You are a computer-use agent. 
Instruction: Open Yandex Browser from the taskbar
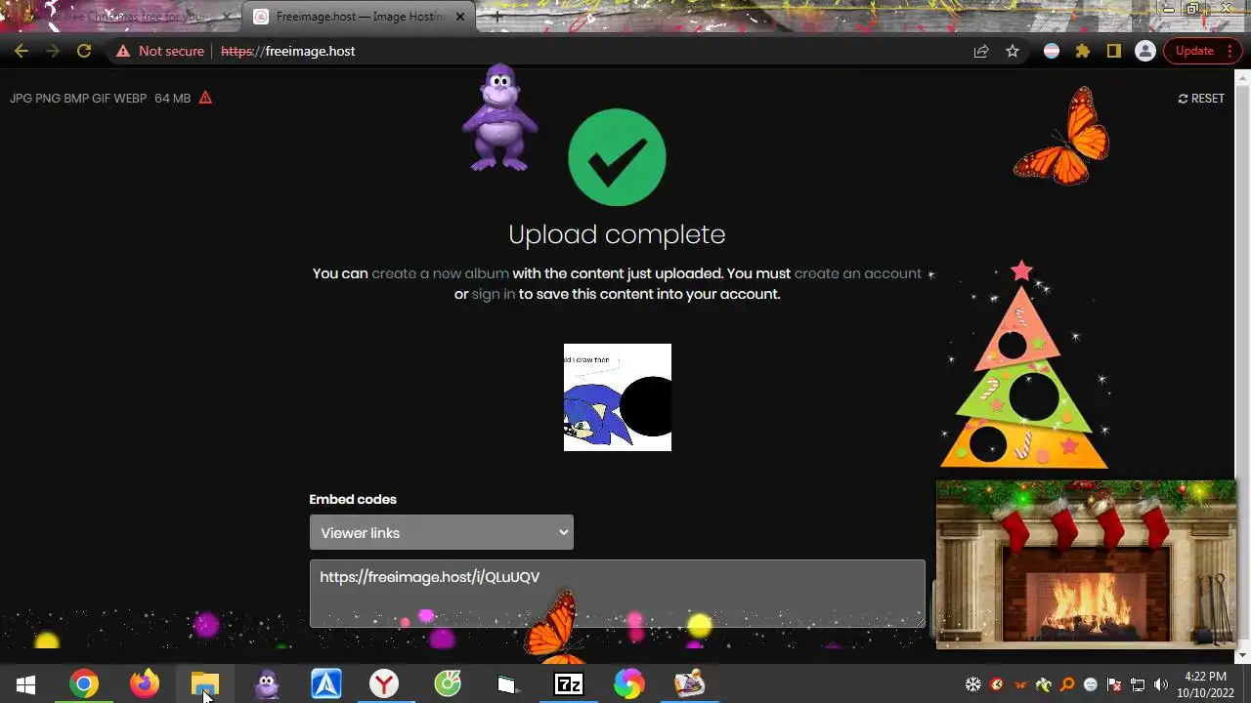pos(384,684)
